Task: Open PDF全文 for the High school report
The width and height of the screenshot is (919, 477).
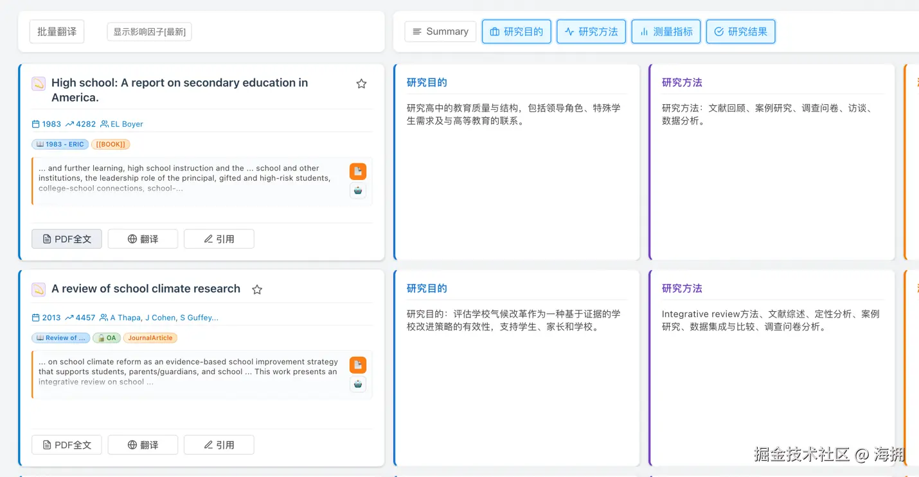Action: tap(67, 239)
